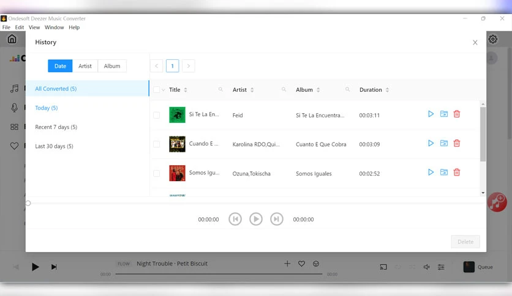The height and width of the screenshot is (296, 512).
Task: Sort by the Title column arrows
Action: [186, 90]
